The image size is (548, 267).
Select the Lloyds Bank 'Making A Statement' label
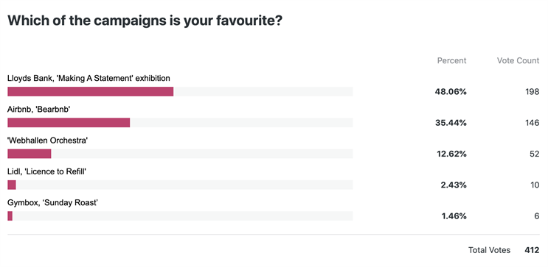point(89,79)
